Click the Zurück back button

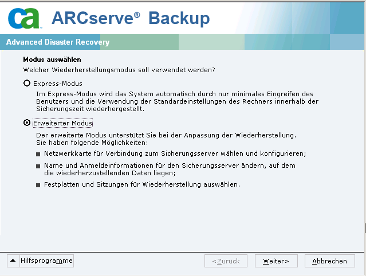pyautogui.click(x=226, y=261)
